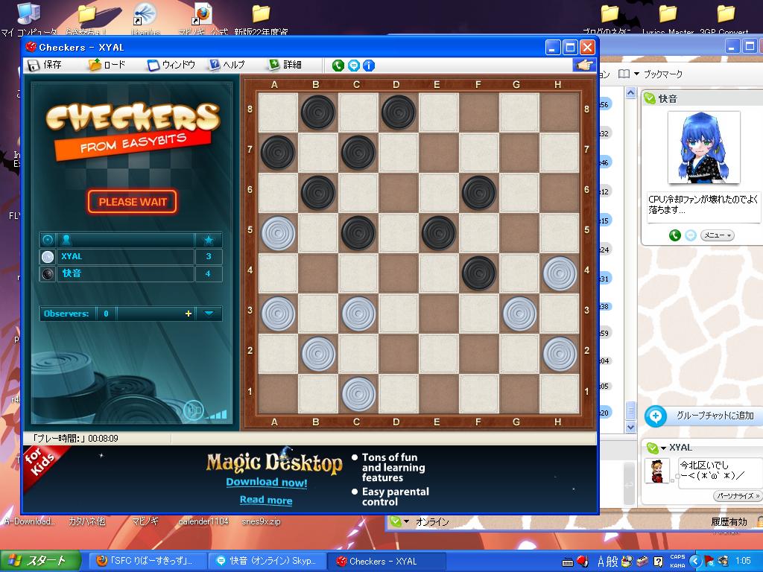Click Skype green call button under 快音 avatar
The height and width of the screenshot is (572, 763).
(674, 235)
